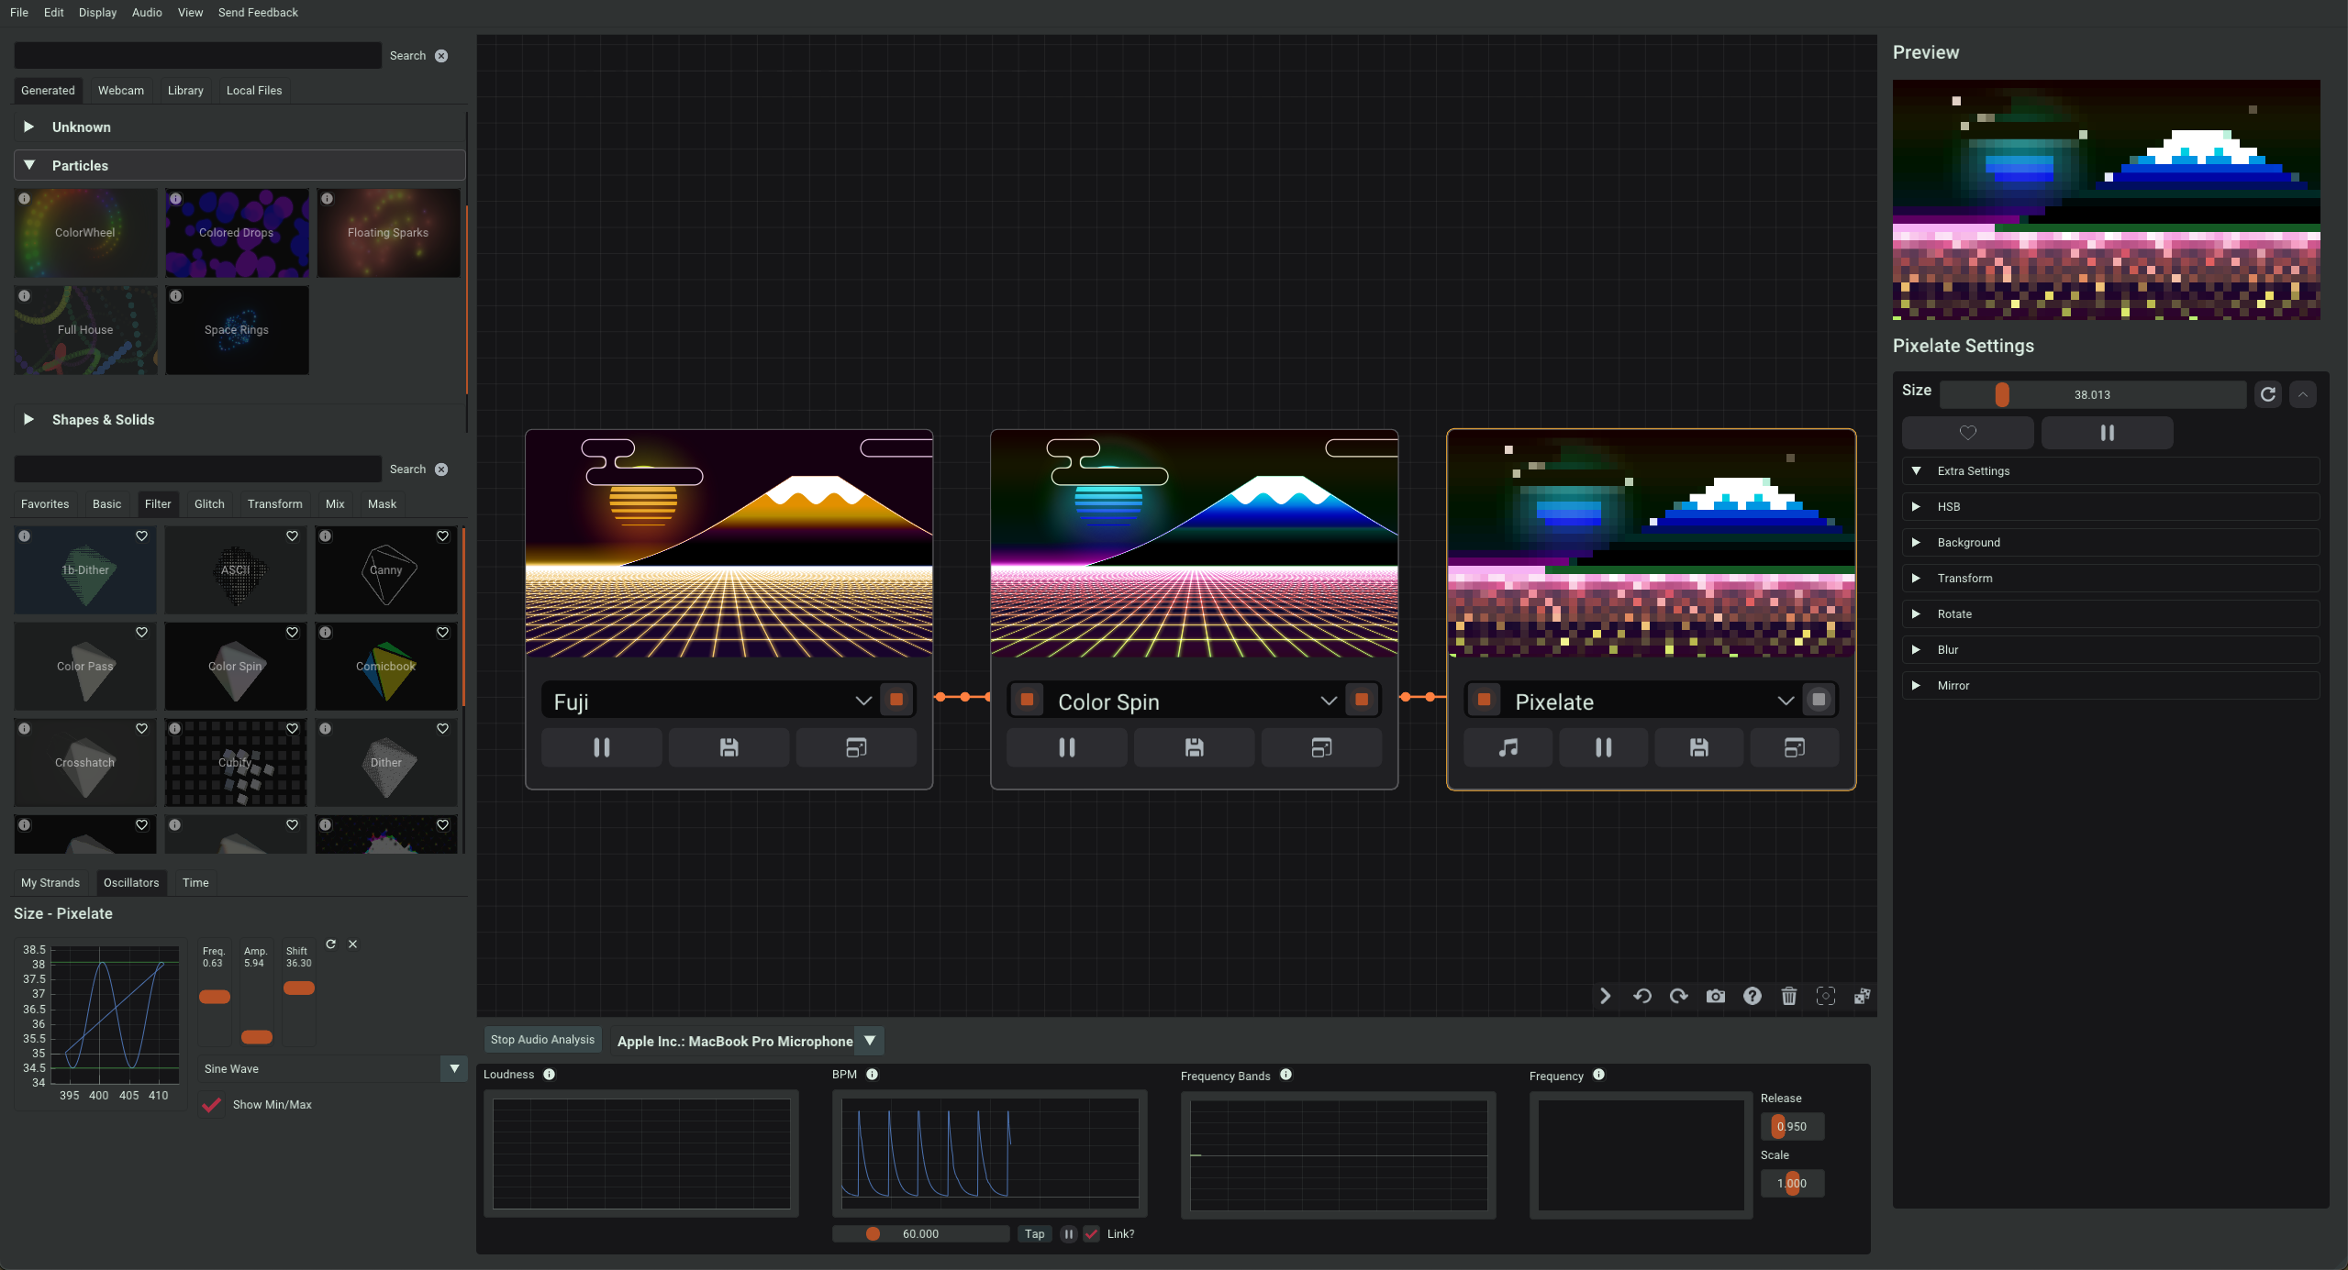Click the music note icon on Pixelate node
The image size is (2348, 1270).
(1508, 747)
